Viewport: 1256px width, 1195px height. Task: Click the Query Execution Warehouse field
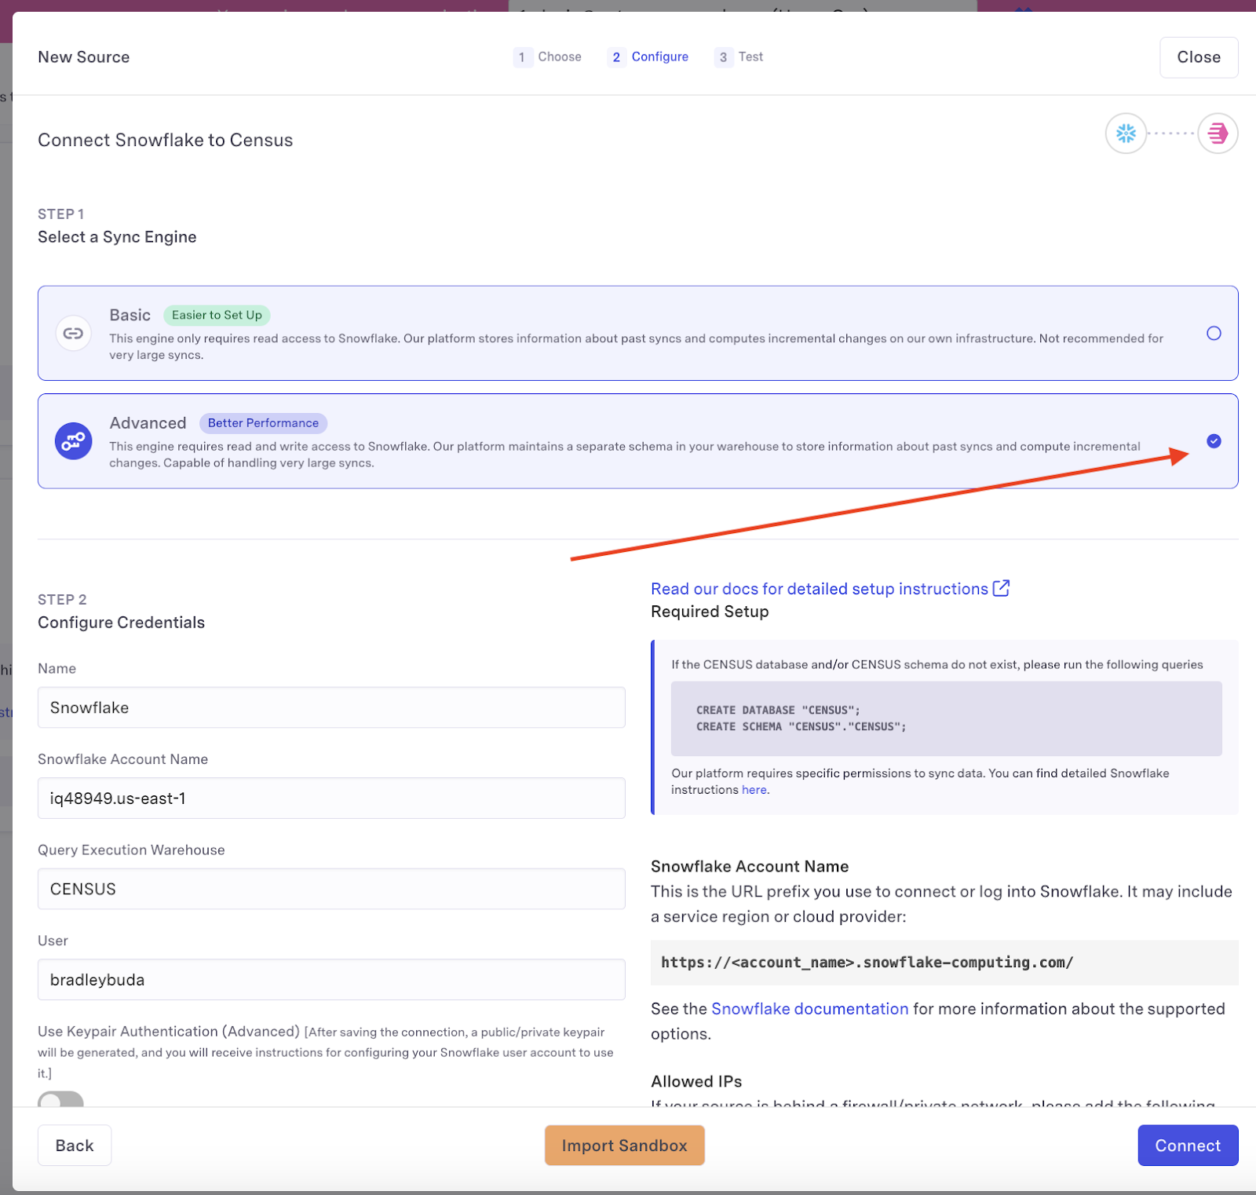point(331,889)
